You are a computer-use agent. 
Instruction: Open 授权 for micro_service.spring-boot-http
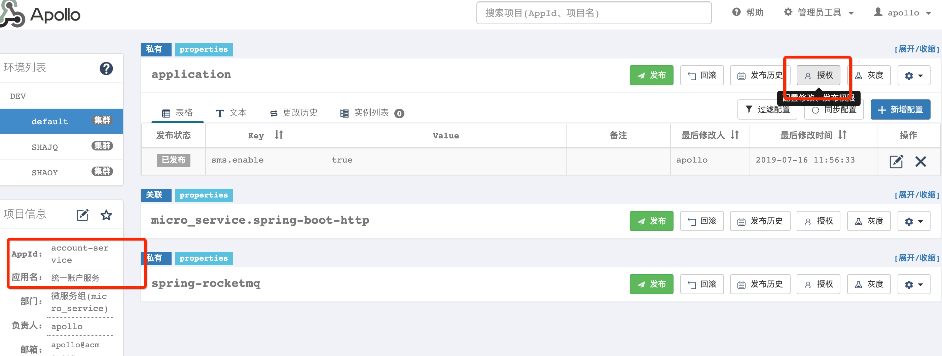click(819, 221)
